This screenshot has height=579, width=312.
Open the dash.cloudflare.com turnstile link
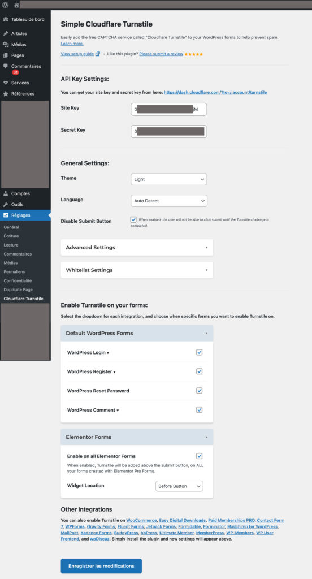215,92
